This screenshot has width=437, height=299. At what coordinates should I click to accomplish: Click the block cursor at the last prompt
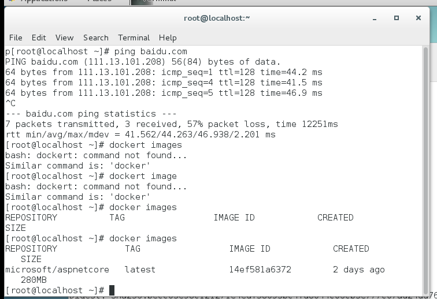[x=112, y=290]
